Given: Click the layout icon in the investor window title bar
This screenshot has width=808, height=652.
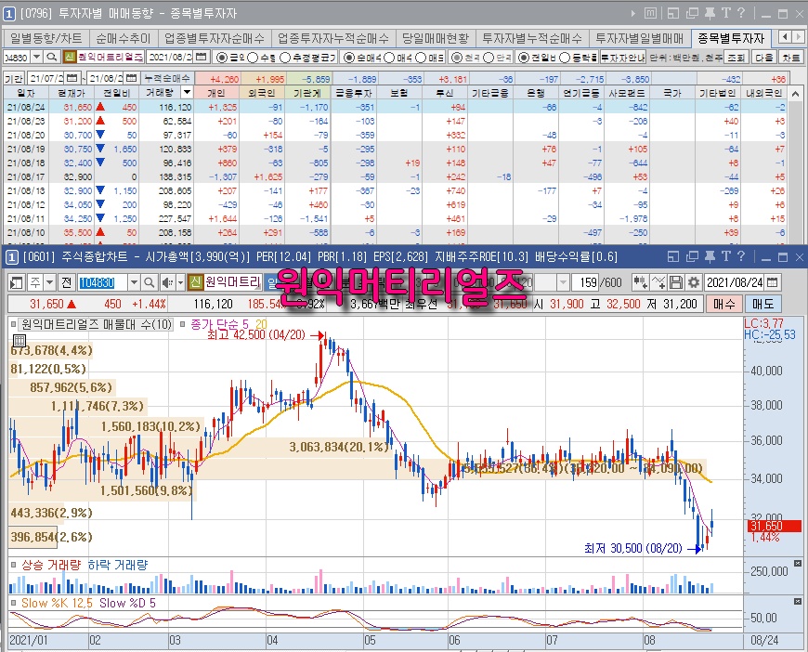Looking at the screenshot, I should pyautogui.click(x=673, y=13).
